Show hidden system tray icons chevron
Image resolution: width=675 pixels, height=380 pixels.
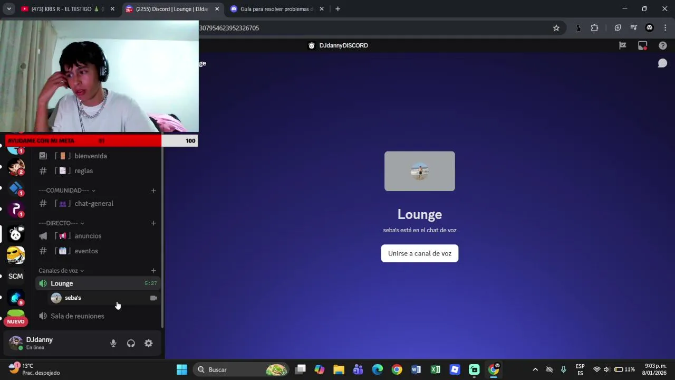(535, 369)
